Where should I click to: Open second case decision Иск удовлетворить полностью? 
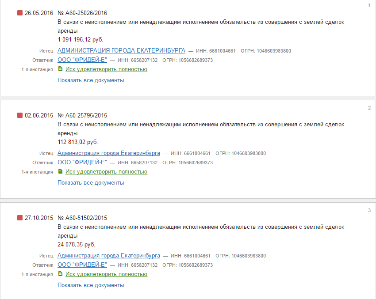(x=106, y=172)
